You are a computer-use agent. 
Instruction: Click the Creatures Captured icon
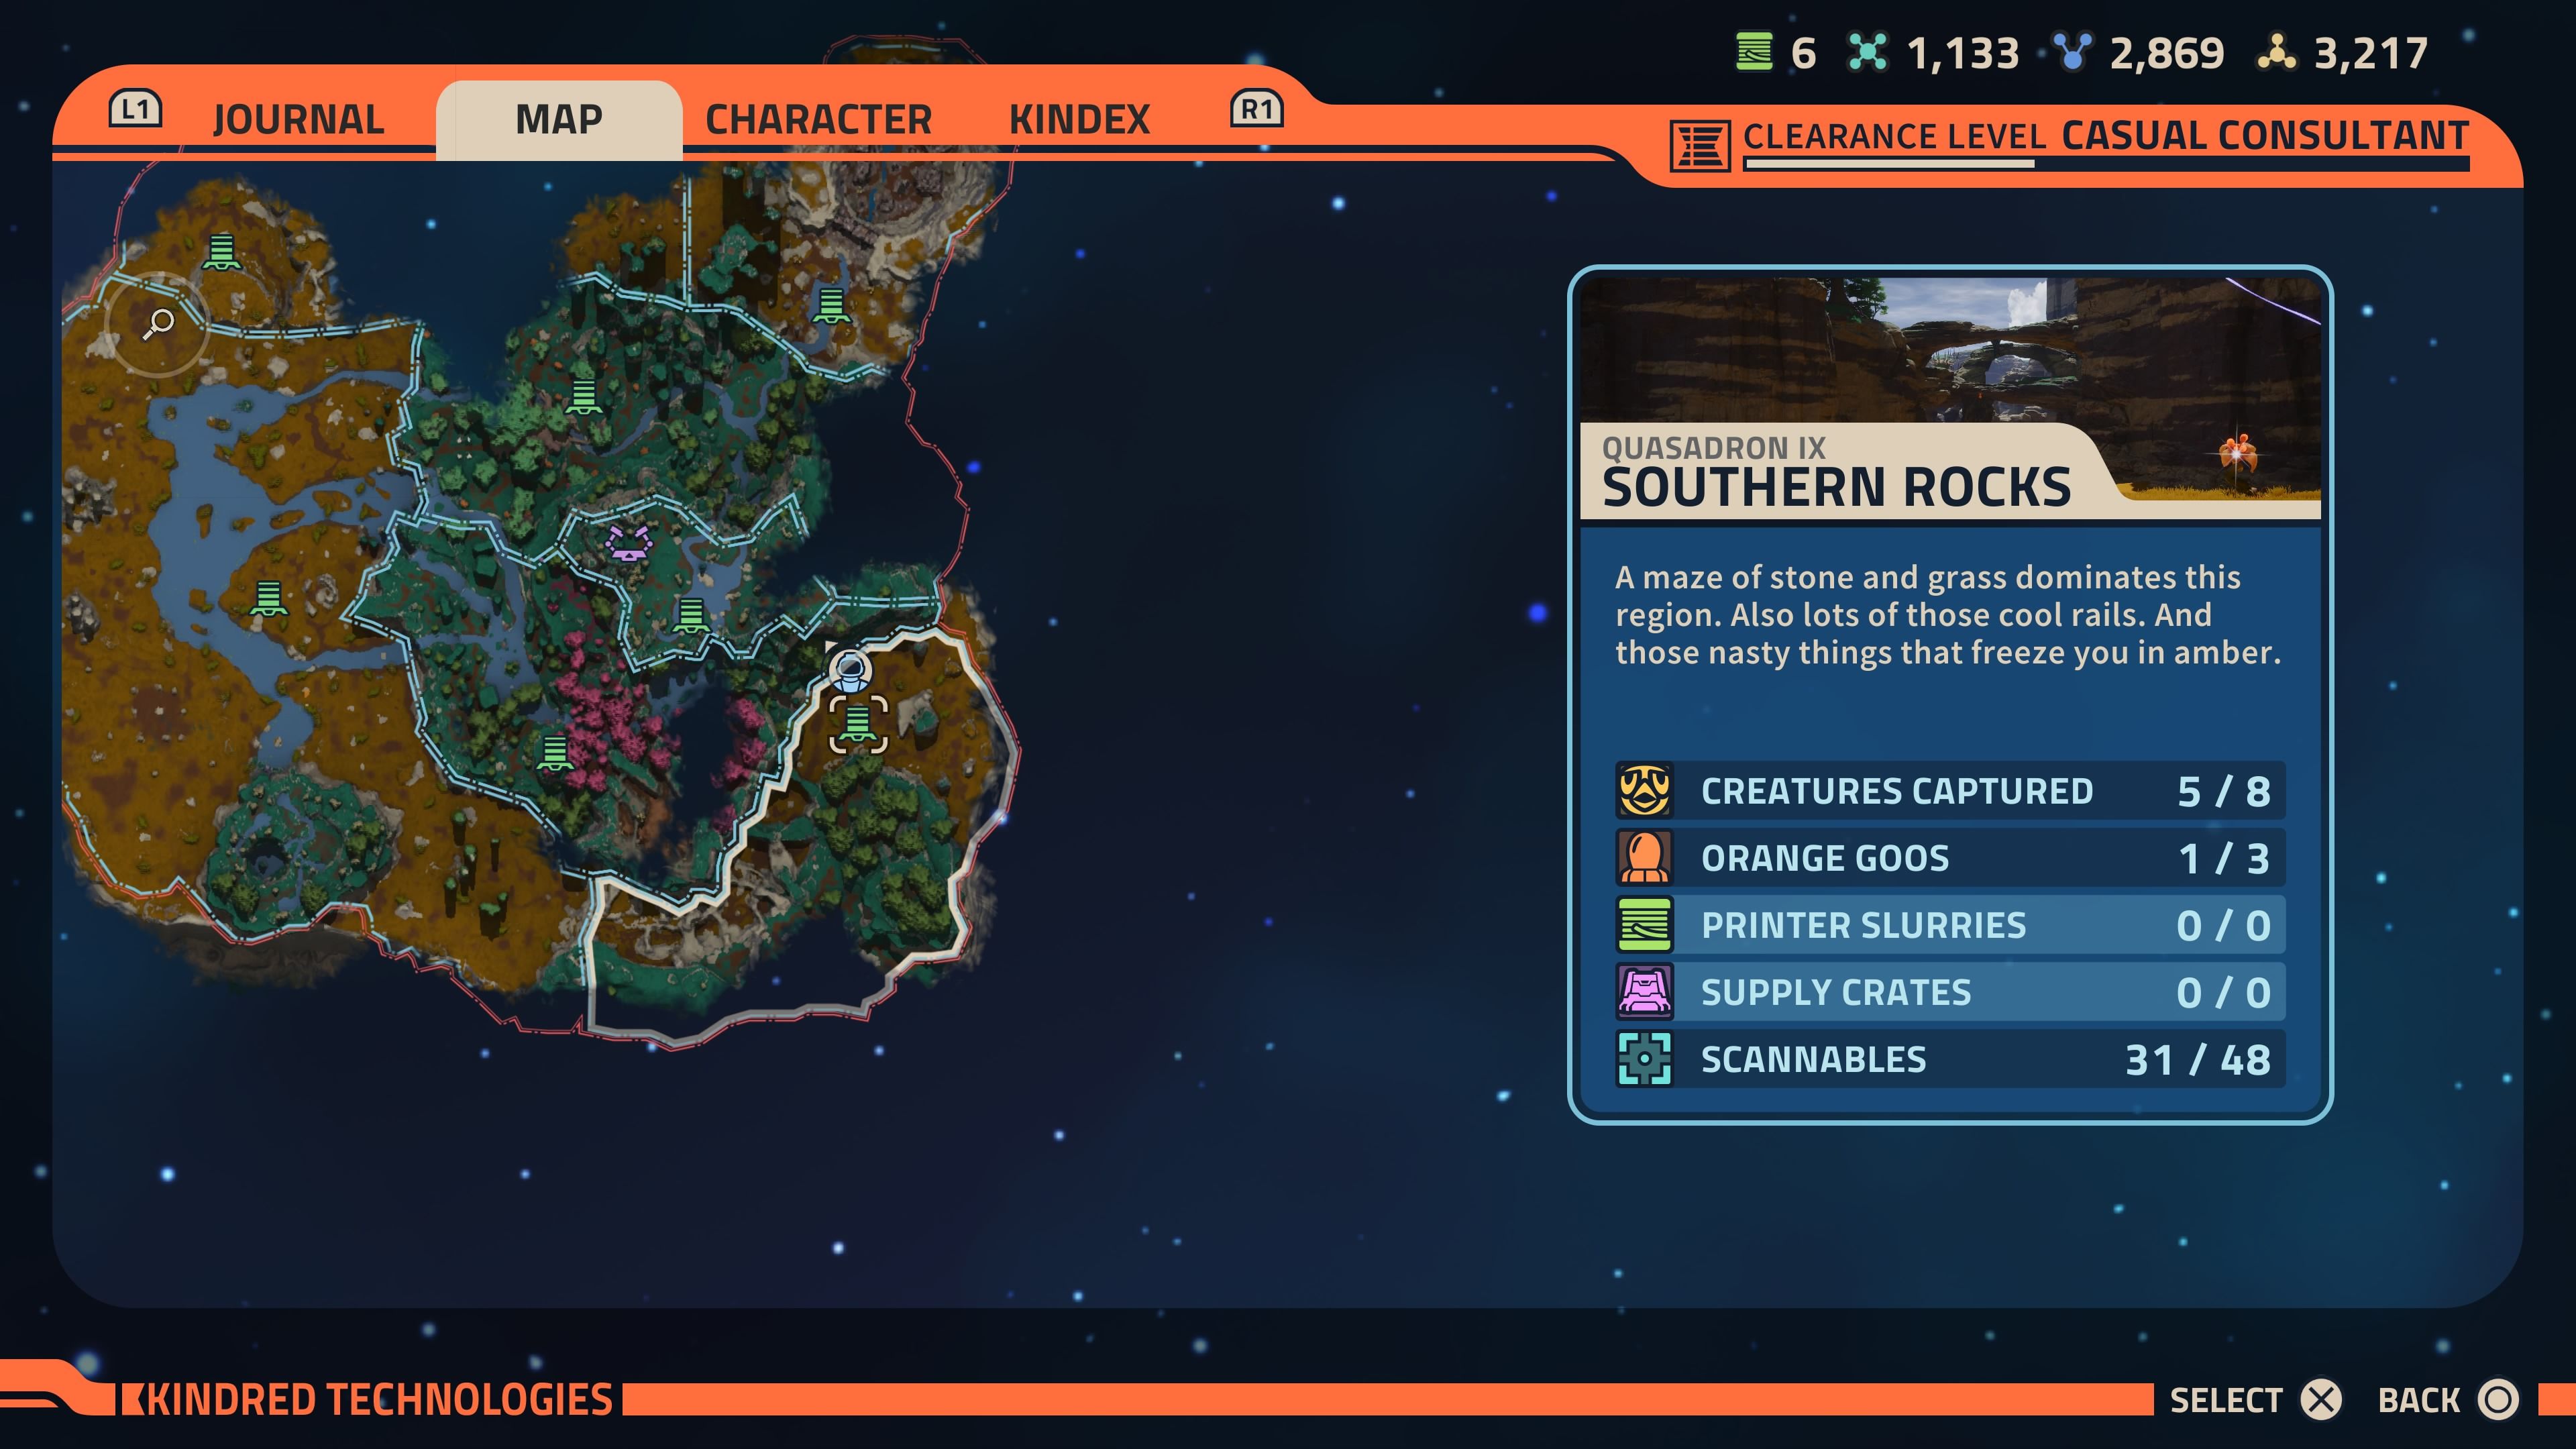point(1644,791)
